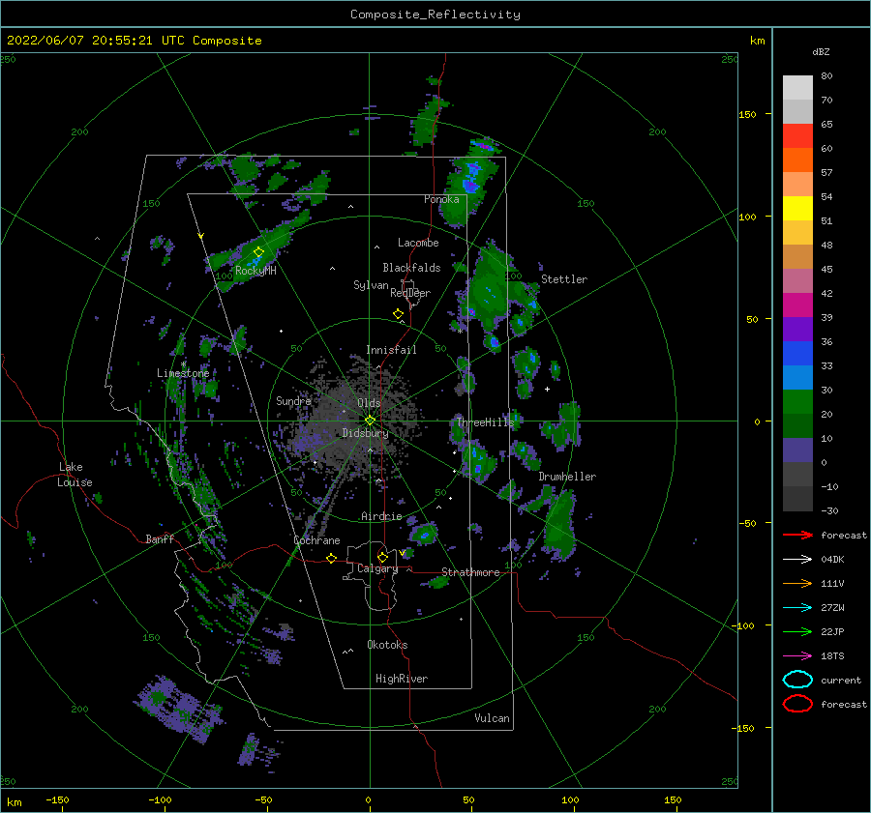This screenshot has height=813, width=871.
Task: Click the ThreeHills label
Action: pos(486,422)
